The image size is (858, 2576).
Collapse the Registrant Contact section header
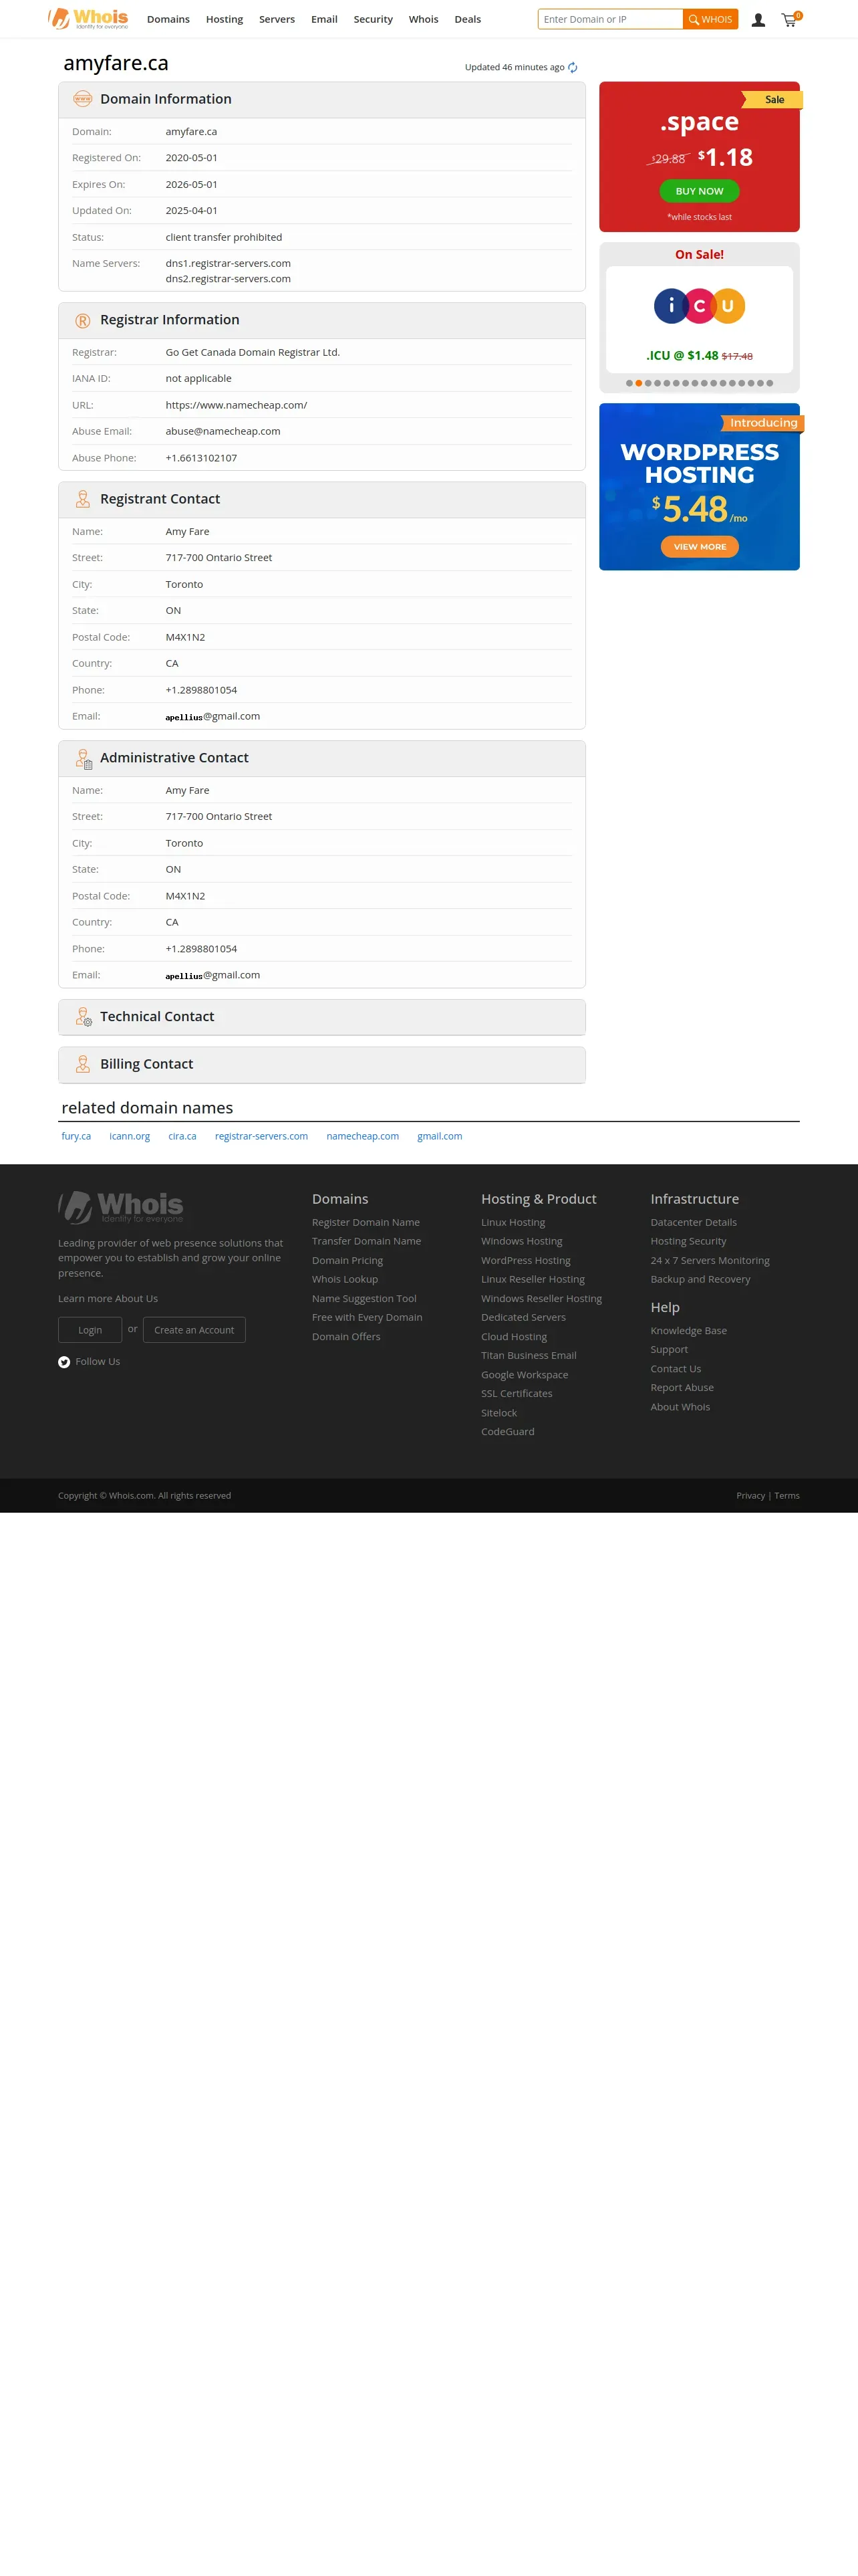tap(321, 499)
